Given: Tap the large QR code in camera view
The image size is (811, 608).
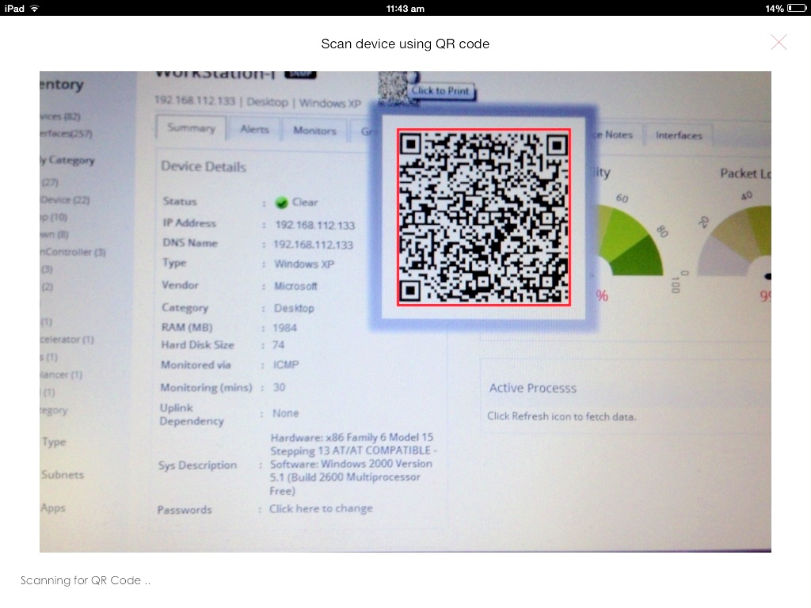Looking at the screenshot, I should pos(484,217).
